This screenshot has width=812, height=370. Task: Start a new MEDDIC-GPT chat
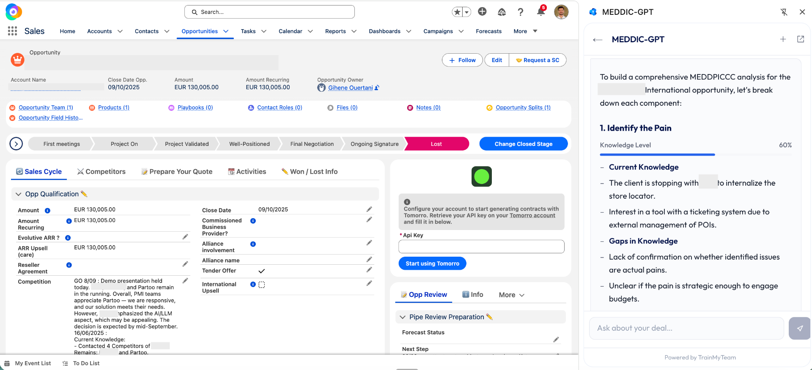783,39
